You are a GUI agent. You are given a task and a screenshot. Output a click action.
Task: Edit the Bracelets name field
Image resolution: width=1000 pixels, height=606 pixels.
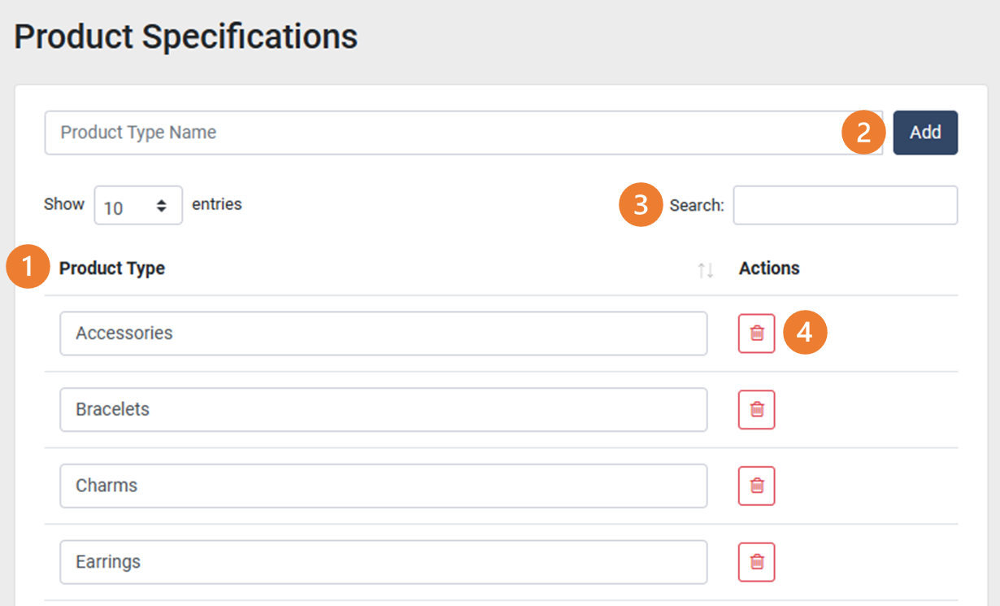pyautogui.click(x=382, y=409)
